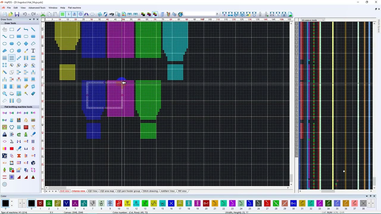381x214 pixels.
Task: Open the Help menu
Action: click(63, 8)
